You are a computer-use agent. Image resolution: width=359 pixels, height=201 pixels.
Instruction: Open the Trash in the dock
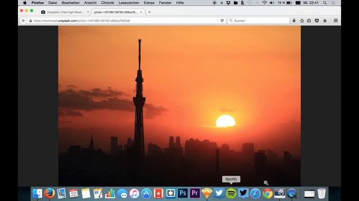pyautogui.click(x=321, y=194)
